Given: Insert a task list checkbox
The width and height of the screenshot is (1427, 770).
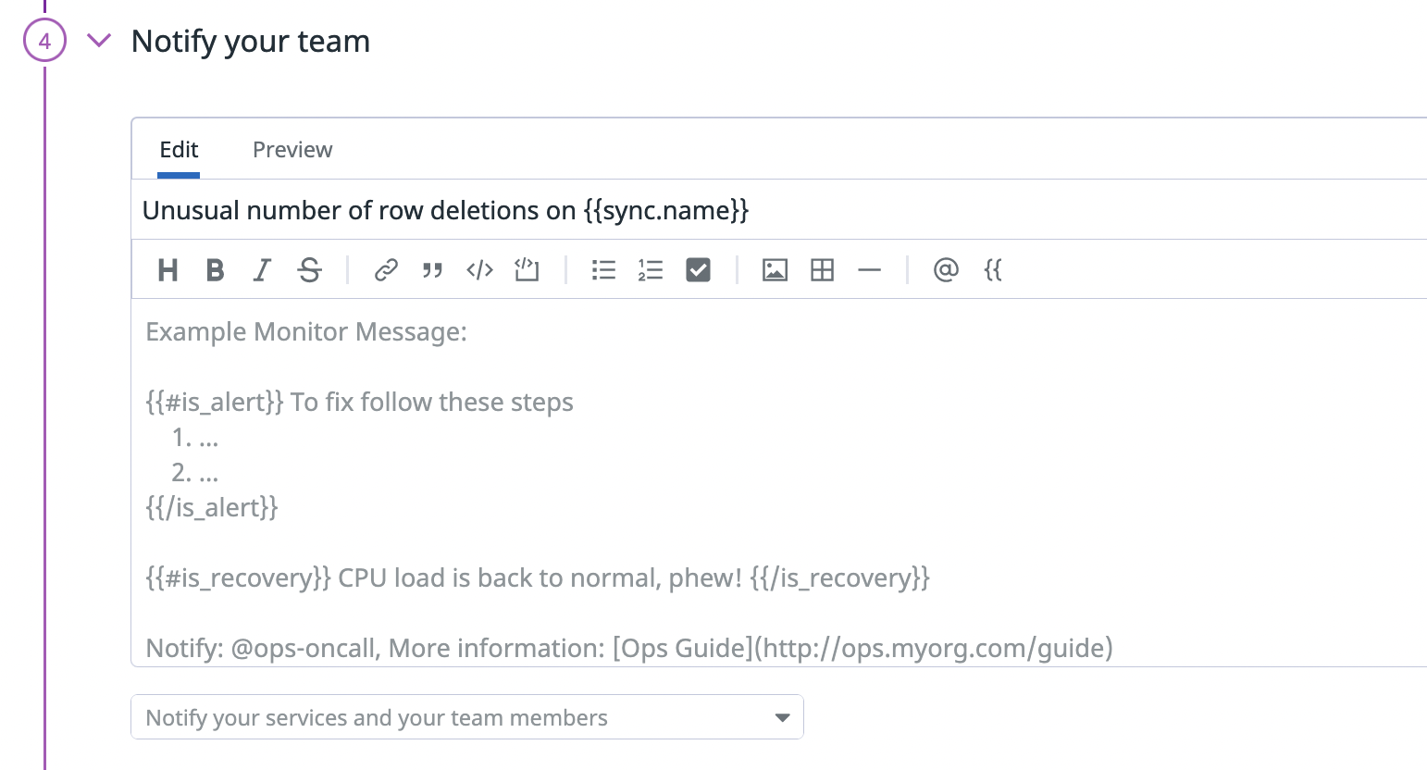Looking at the screenshot, I should (698, 270).
